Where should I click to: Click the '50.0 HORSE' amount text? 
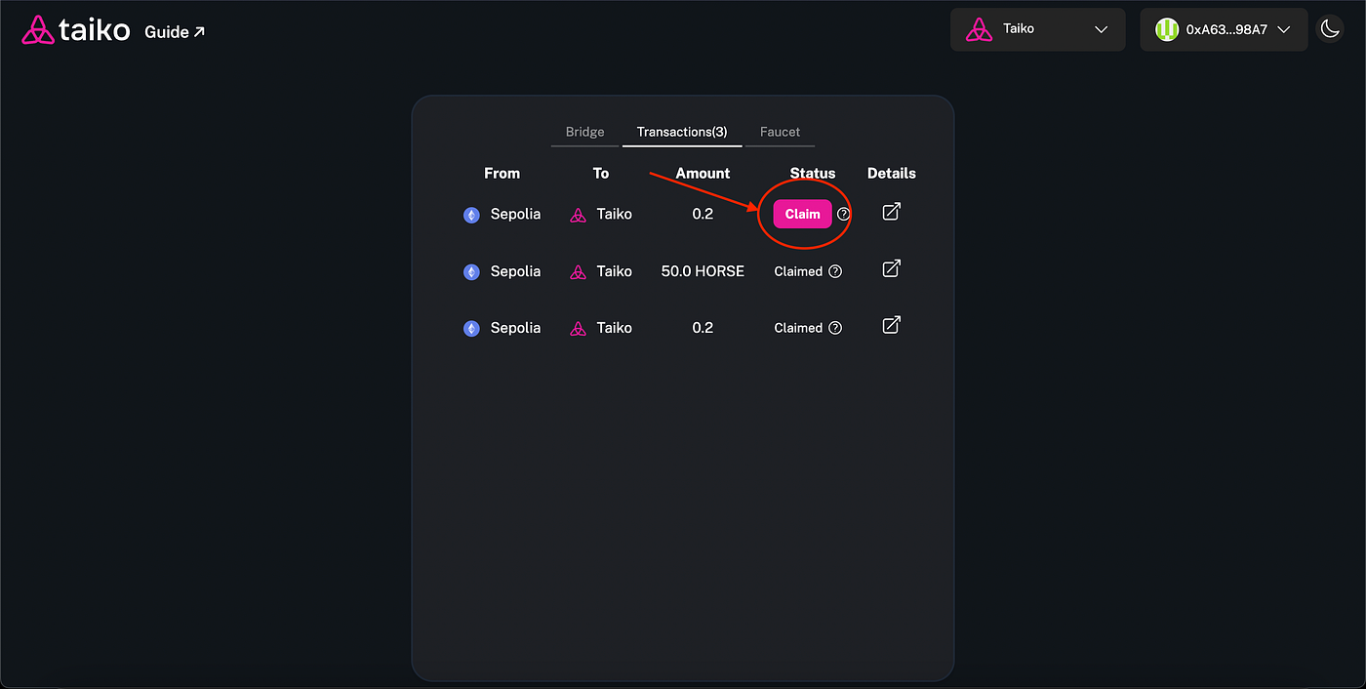click(703, 271)
